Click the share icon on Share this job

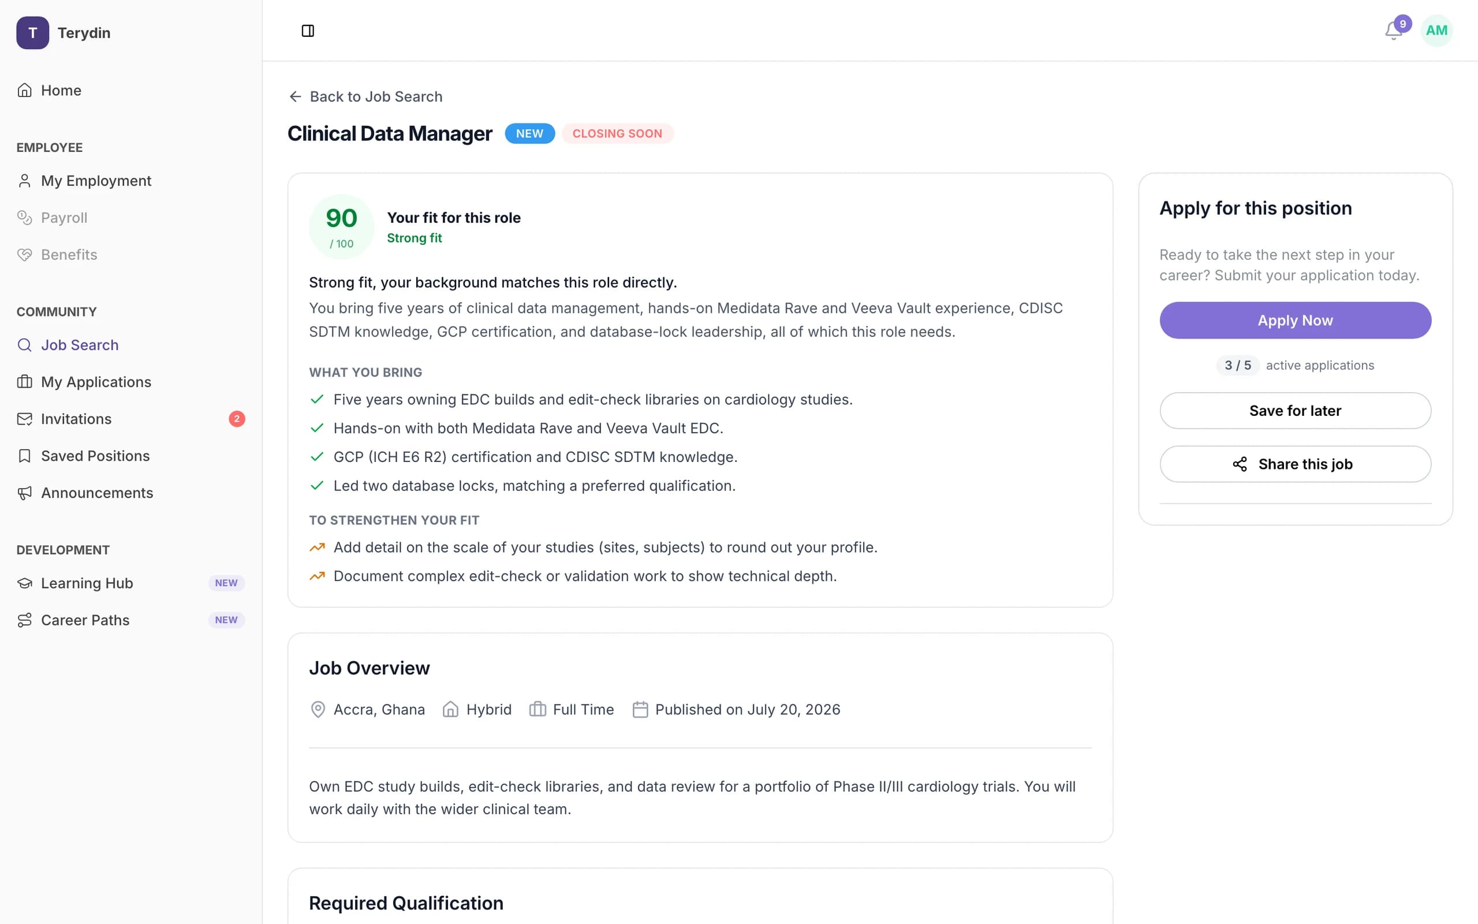(x=1240, y=464)
